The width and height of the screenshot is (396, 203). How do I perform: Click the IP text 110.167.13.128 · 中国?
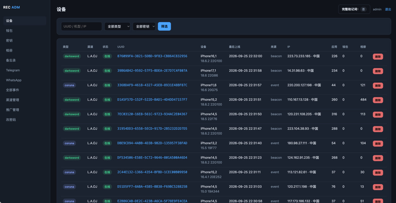[303, 100]
